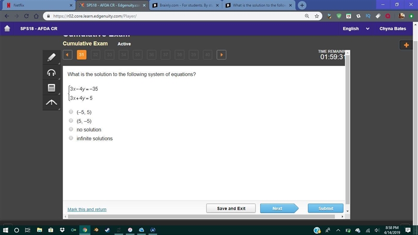418x235 pixels.
Task: Click the red Q extension icon
Action: point(388,16)
